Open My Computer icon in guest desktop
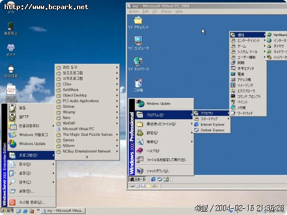Screen dimensions: 287x215 138,44
